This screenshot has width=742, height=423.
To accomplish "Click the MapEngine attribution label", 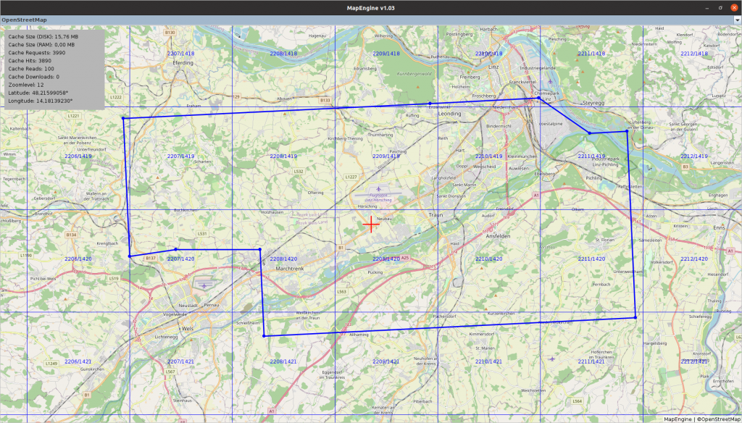I will click(x=678, y=419).
